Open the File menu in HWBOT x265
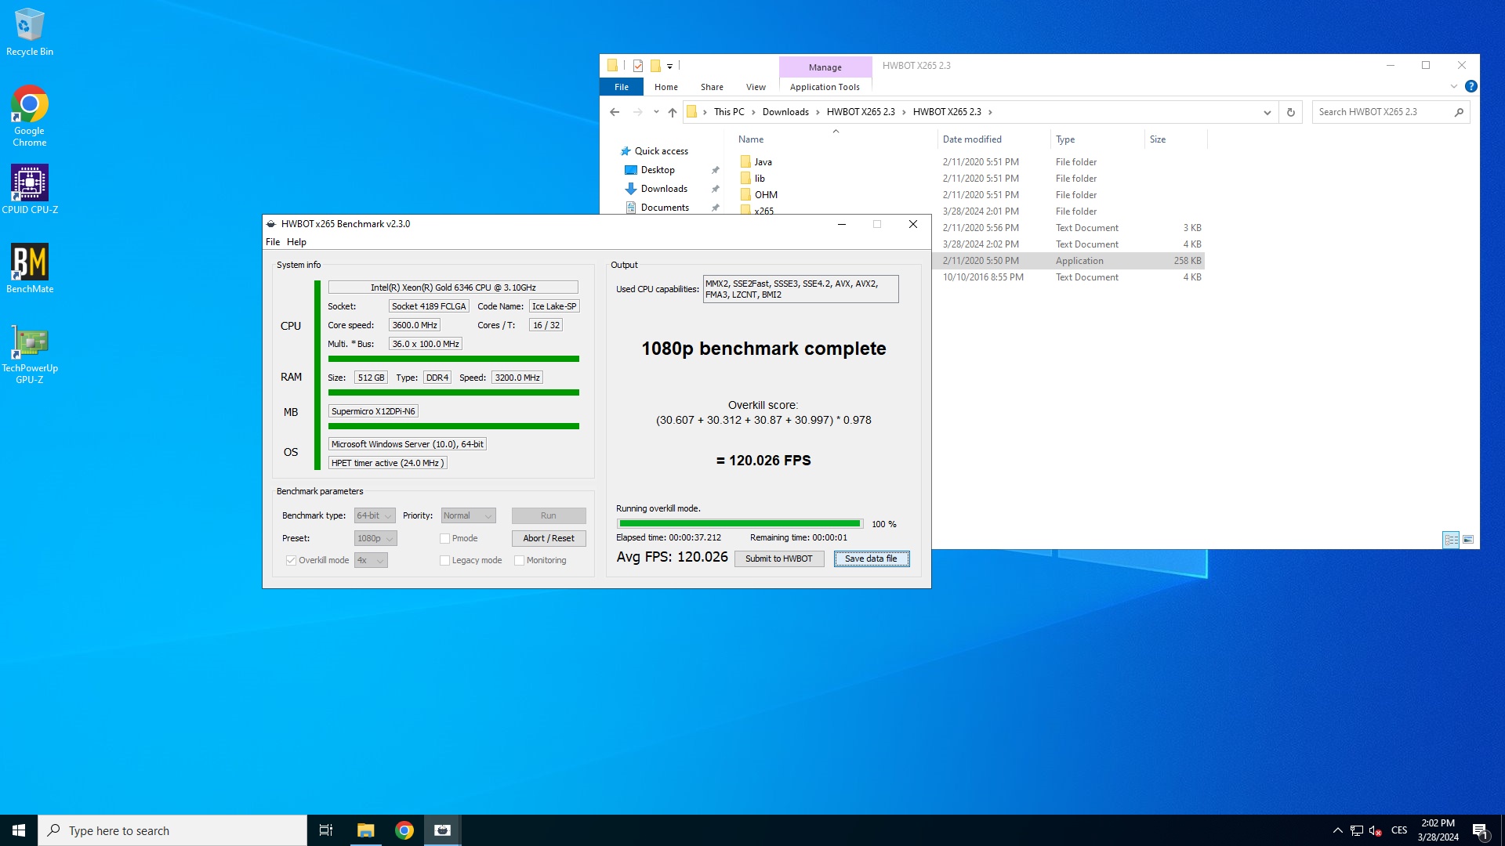This screenshot has height=846, width=1505. click(x=273, y=242)
